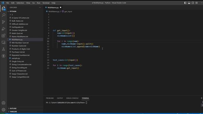Click the new terminal plus icon
This screenshot has height=114, width=203.
201,98
